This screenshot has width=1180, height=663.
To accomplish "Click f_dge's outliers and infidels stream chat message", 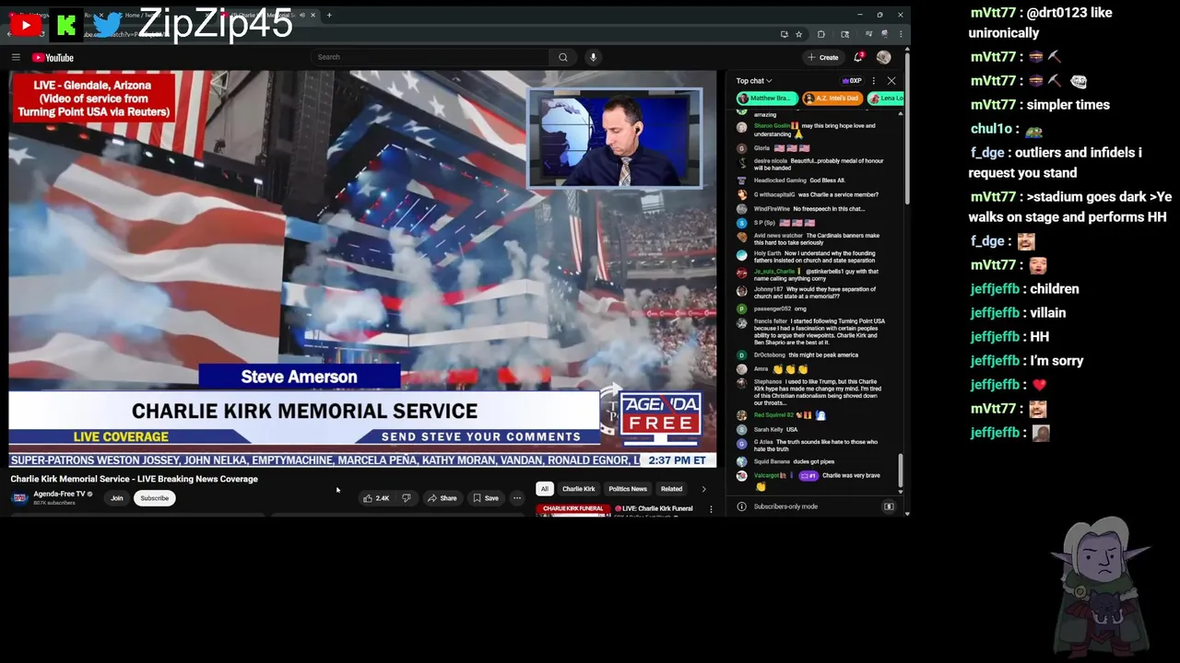I will tap(1056, 162).
